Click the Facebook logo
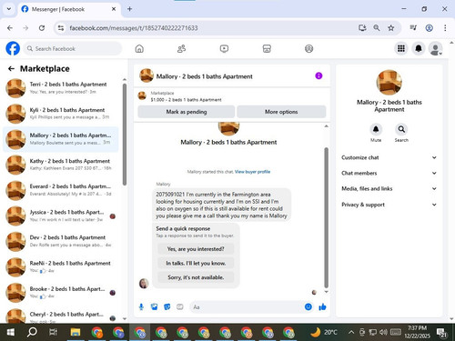The image size is (455, 341). pyautogui.click(x=13, y=48)
